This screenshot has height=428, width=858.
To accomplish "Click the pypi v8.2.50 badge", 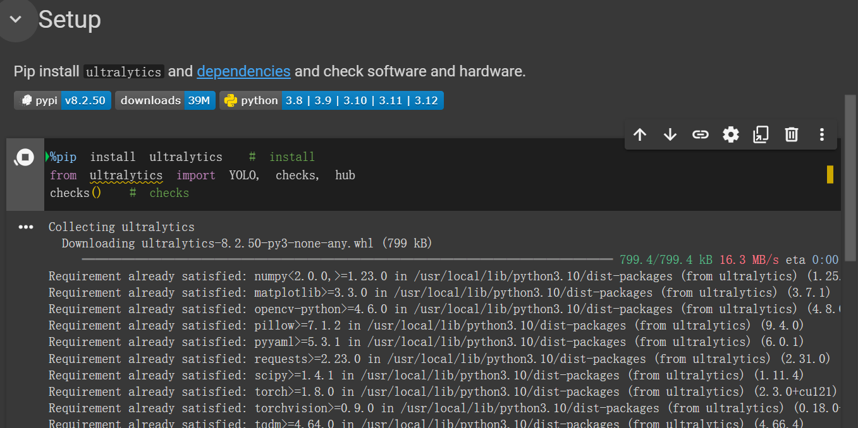I will (x=63, y=100).
